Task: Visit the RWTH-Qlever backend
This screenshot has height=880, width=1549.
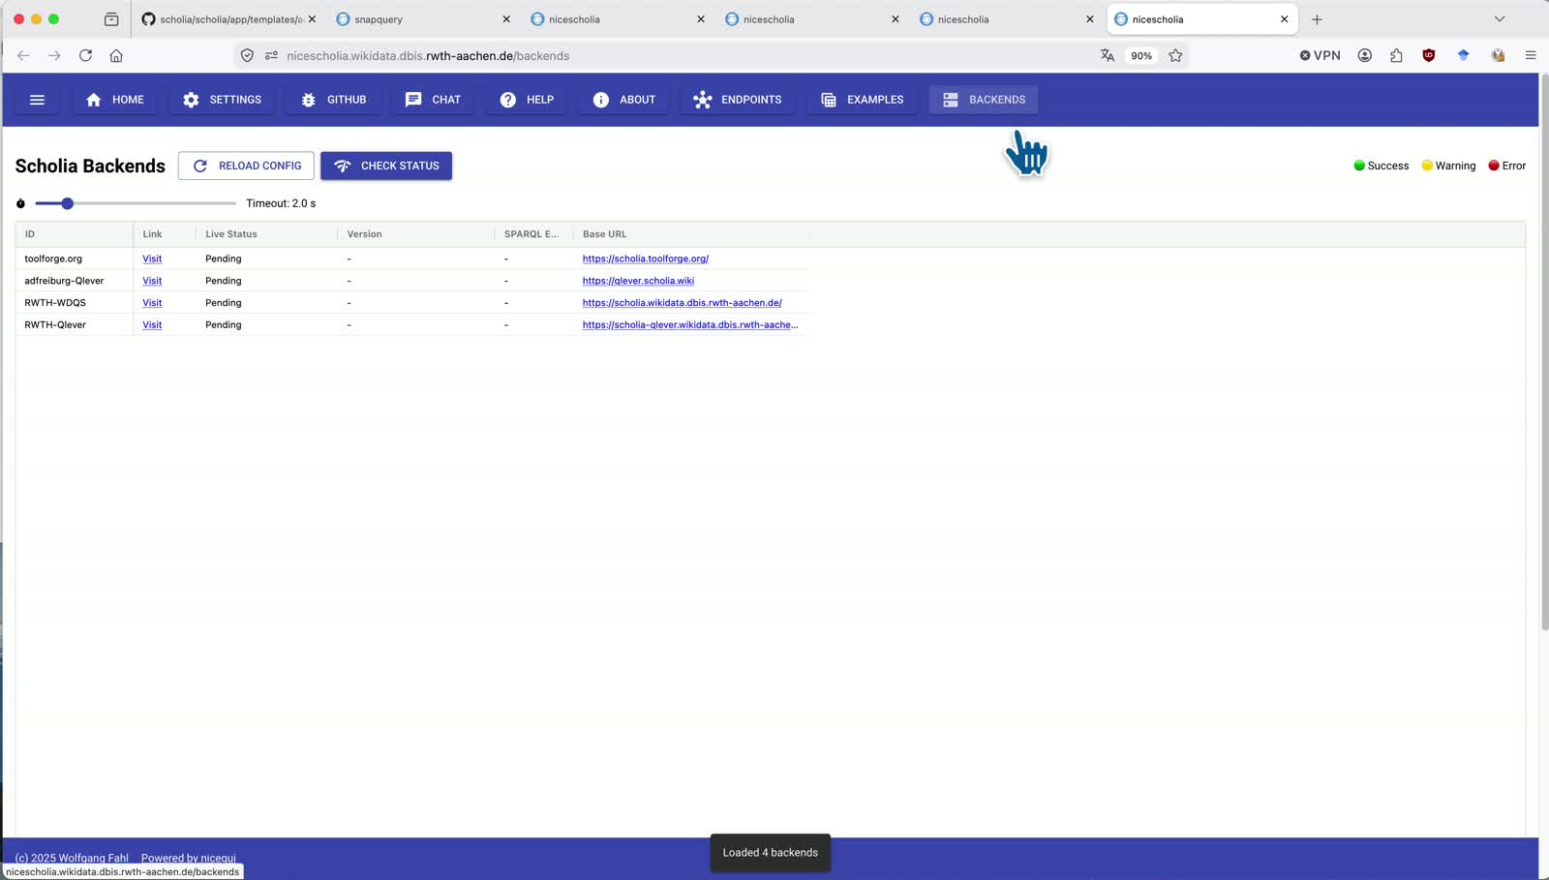Action: pyautogui.click(x=152, y=325)
